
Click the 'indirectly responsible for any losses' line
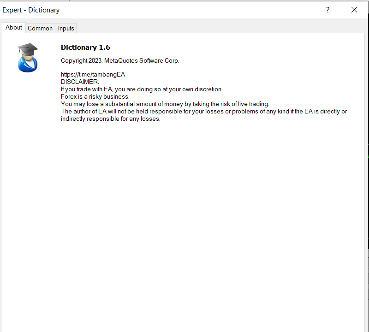coord(111,119)
